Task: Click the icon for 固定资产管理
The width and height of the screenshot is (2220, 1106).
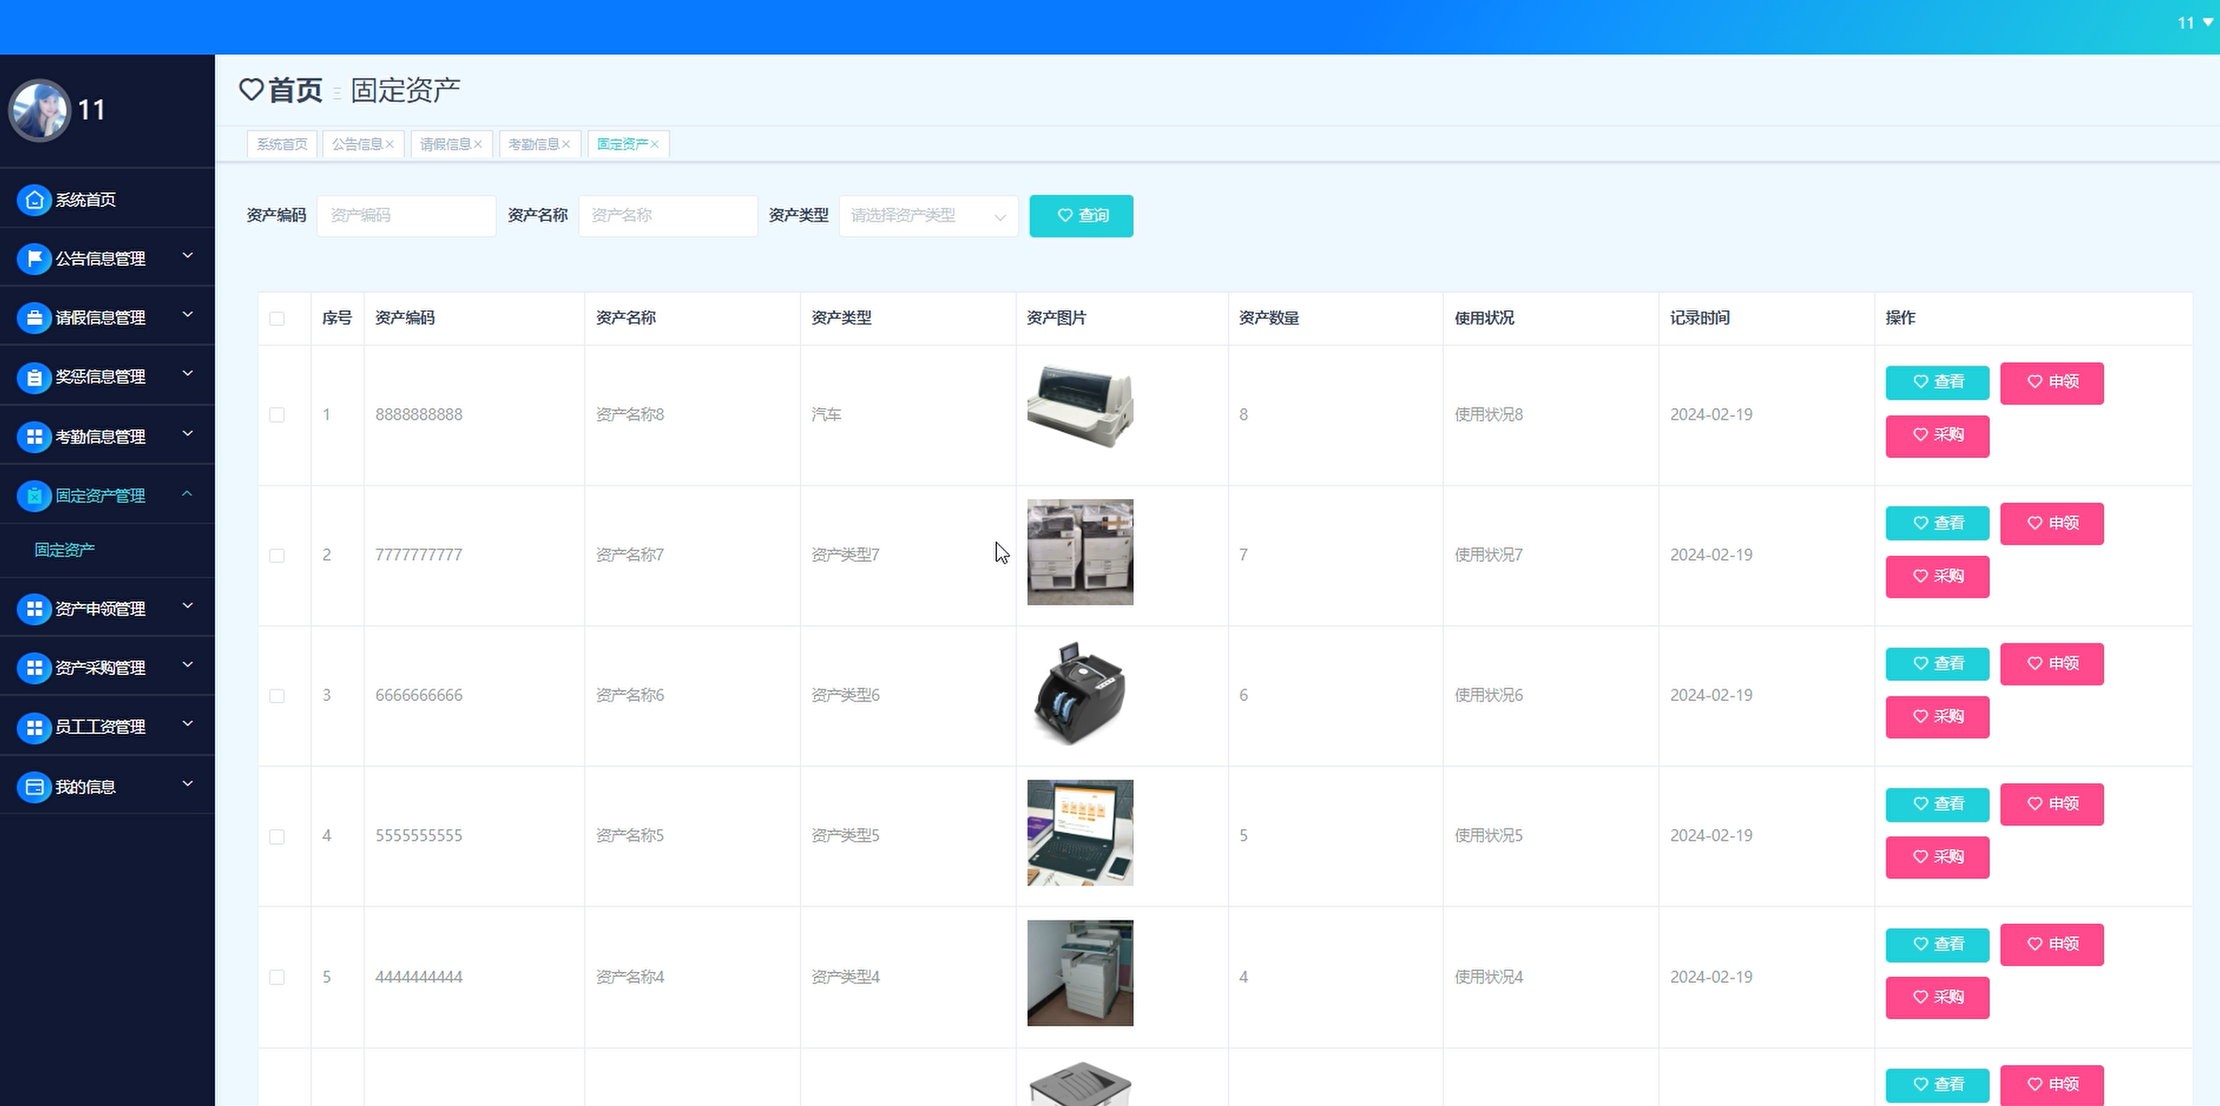Action: click(x=35, y=496)
